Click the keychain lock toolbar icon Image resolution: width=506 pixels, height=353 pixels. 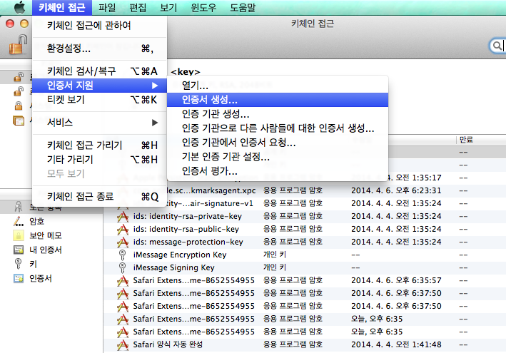[x=18, y=44]
